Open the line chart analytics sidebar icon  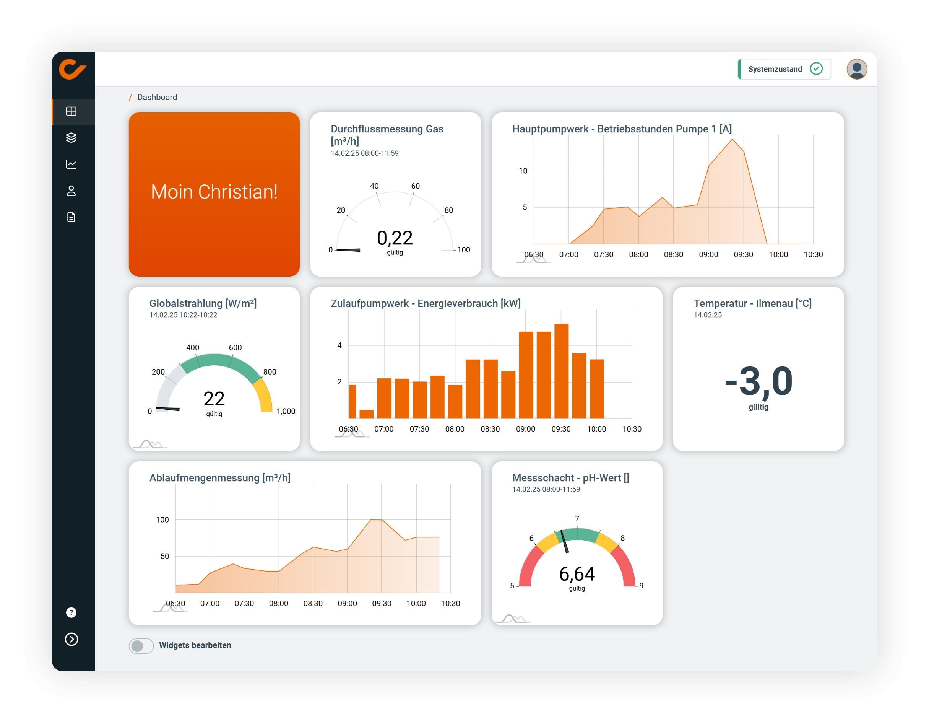71,164
